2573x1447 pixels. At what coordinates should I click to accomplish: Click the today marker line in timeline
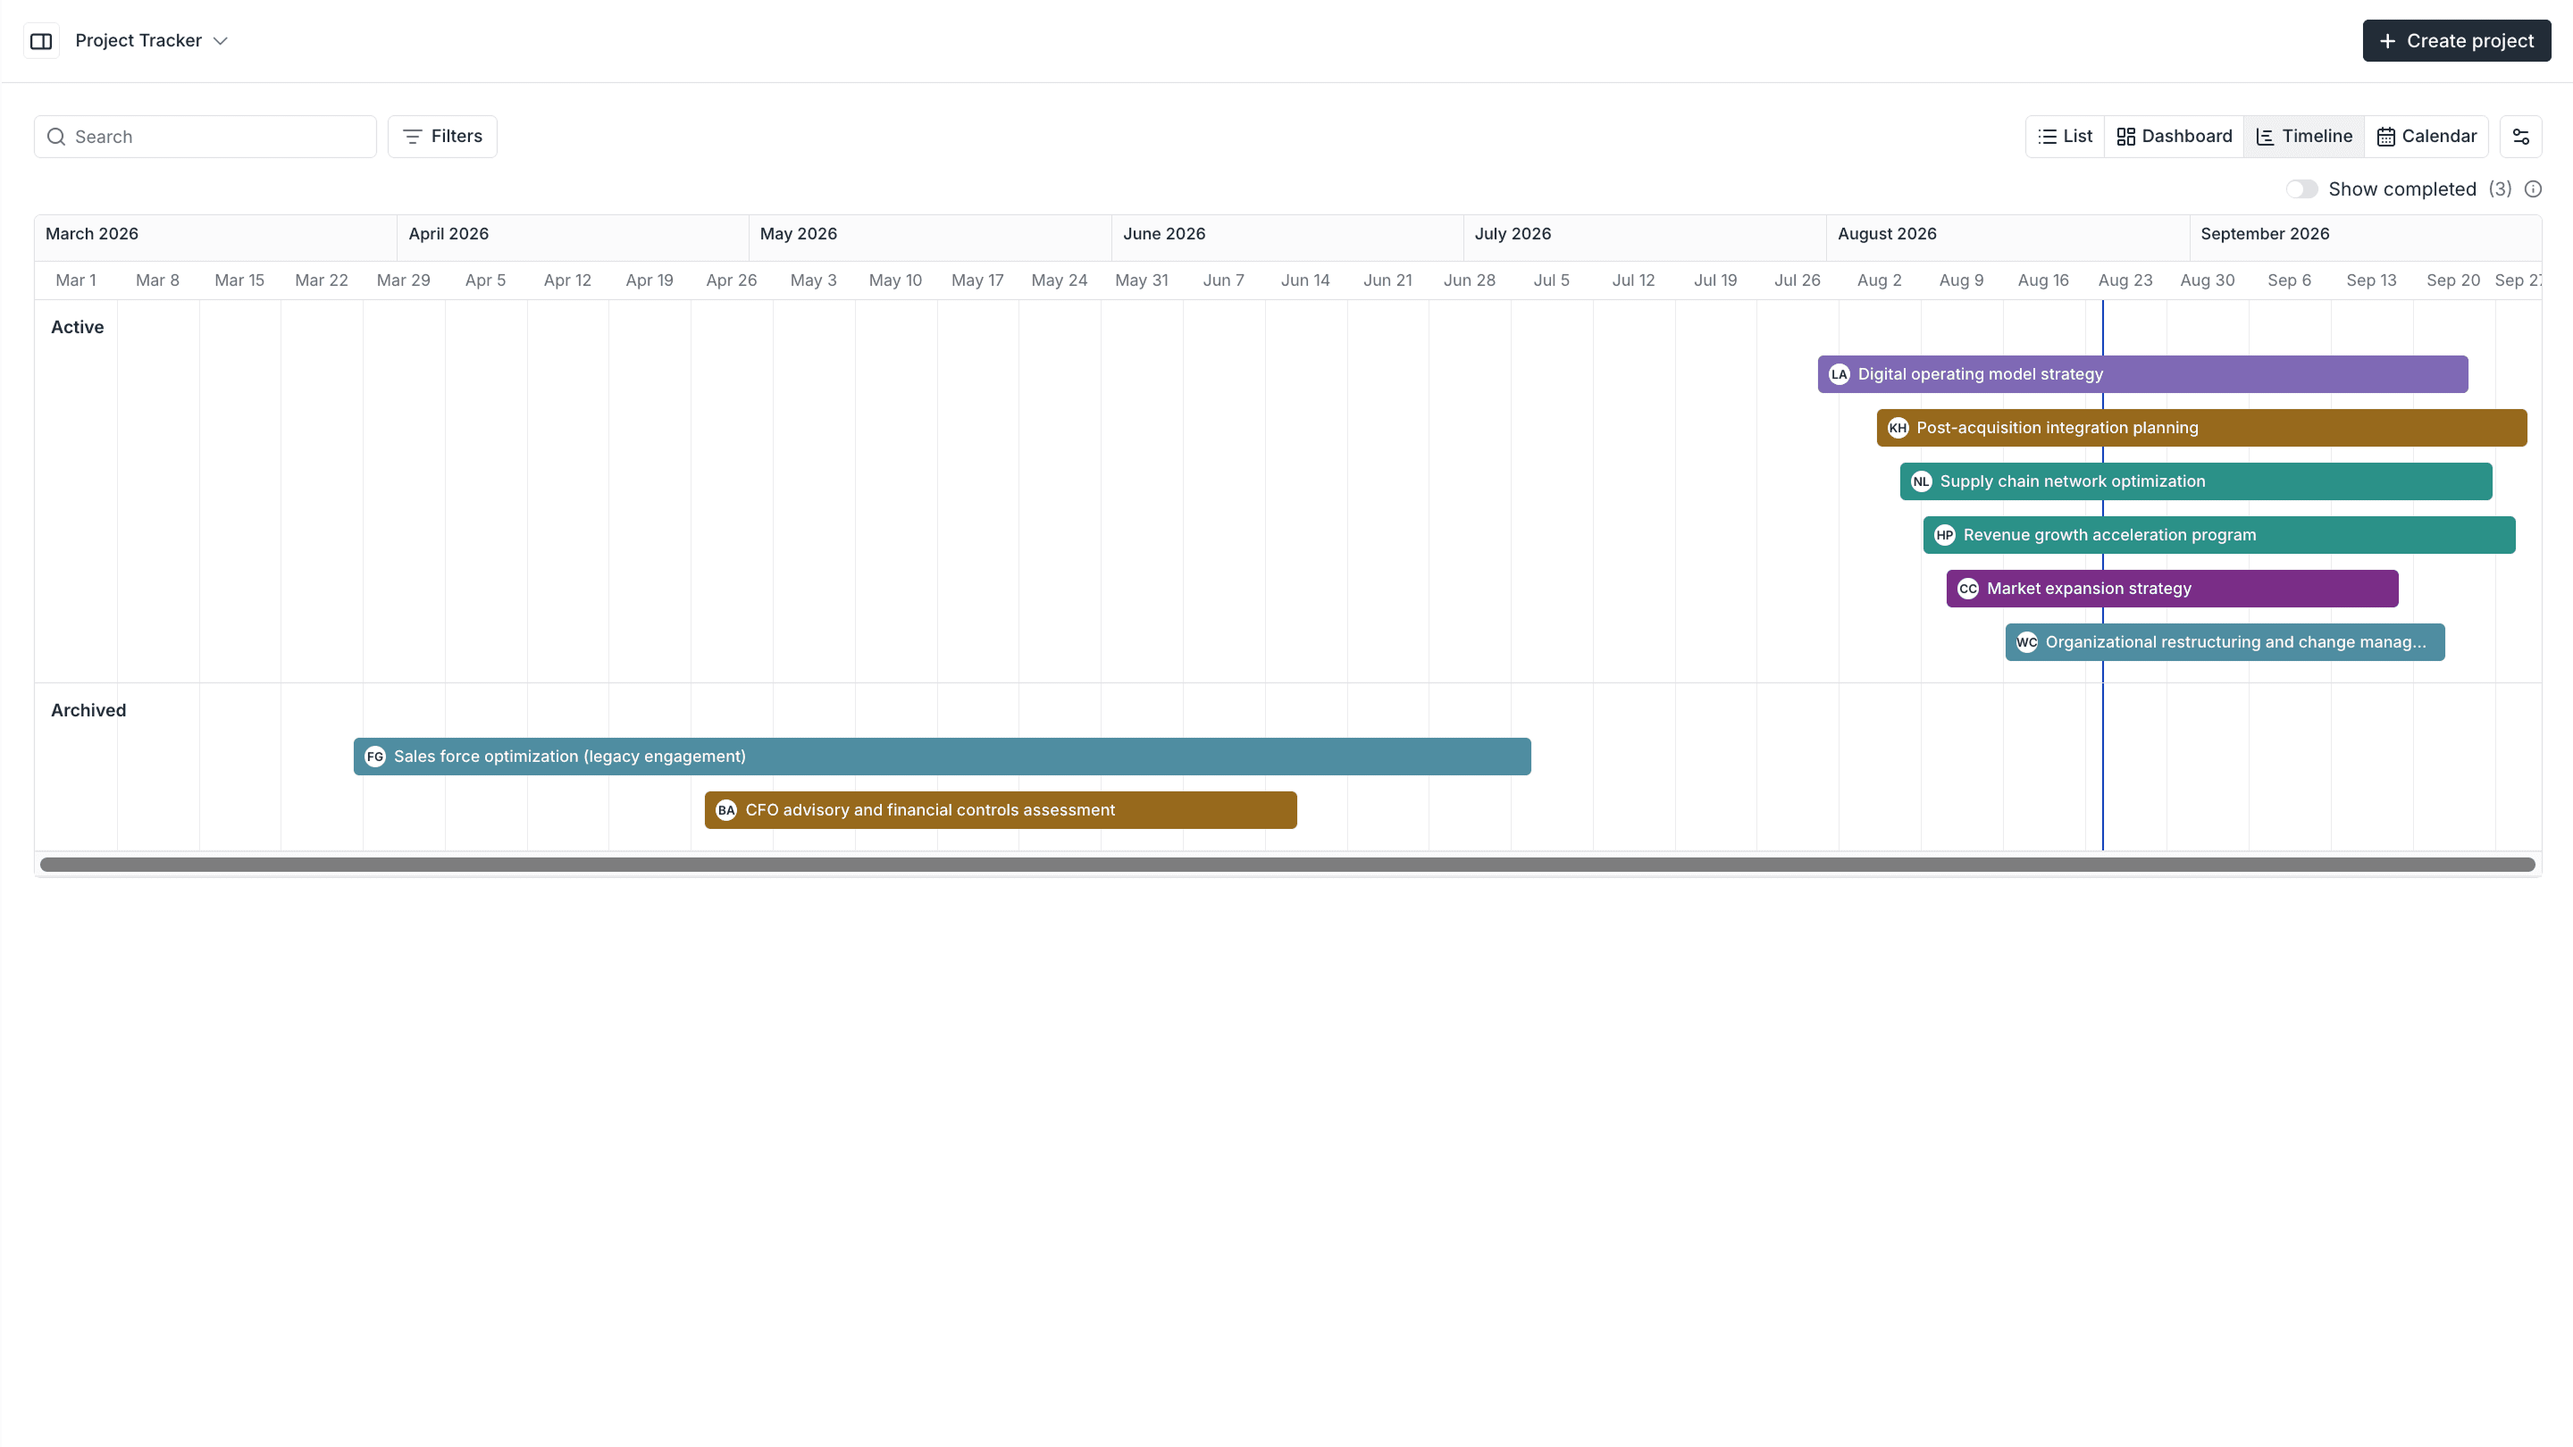[2102, 576]
